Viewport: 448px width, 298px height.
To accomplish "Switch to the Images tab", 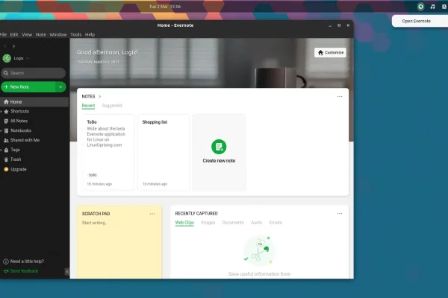I will (x=208, y=223).
